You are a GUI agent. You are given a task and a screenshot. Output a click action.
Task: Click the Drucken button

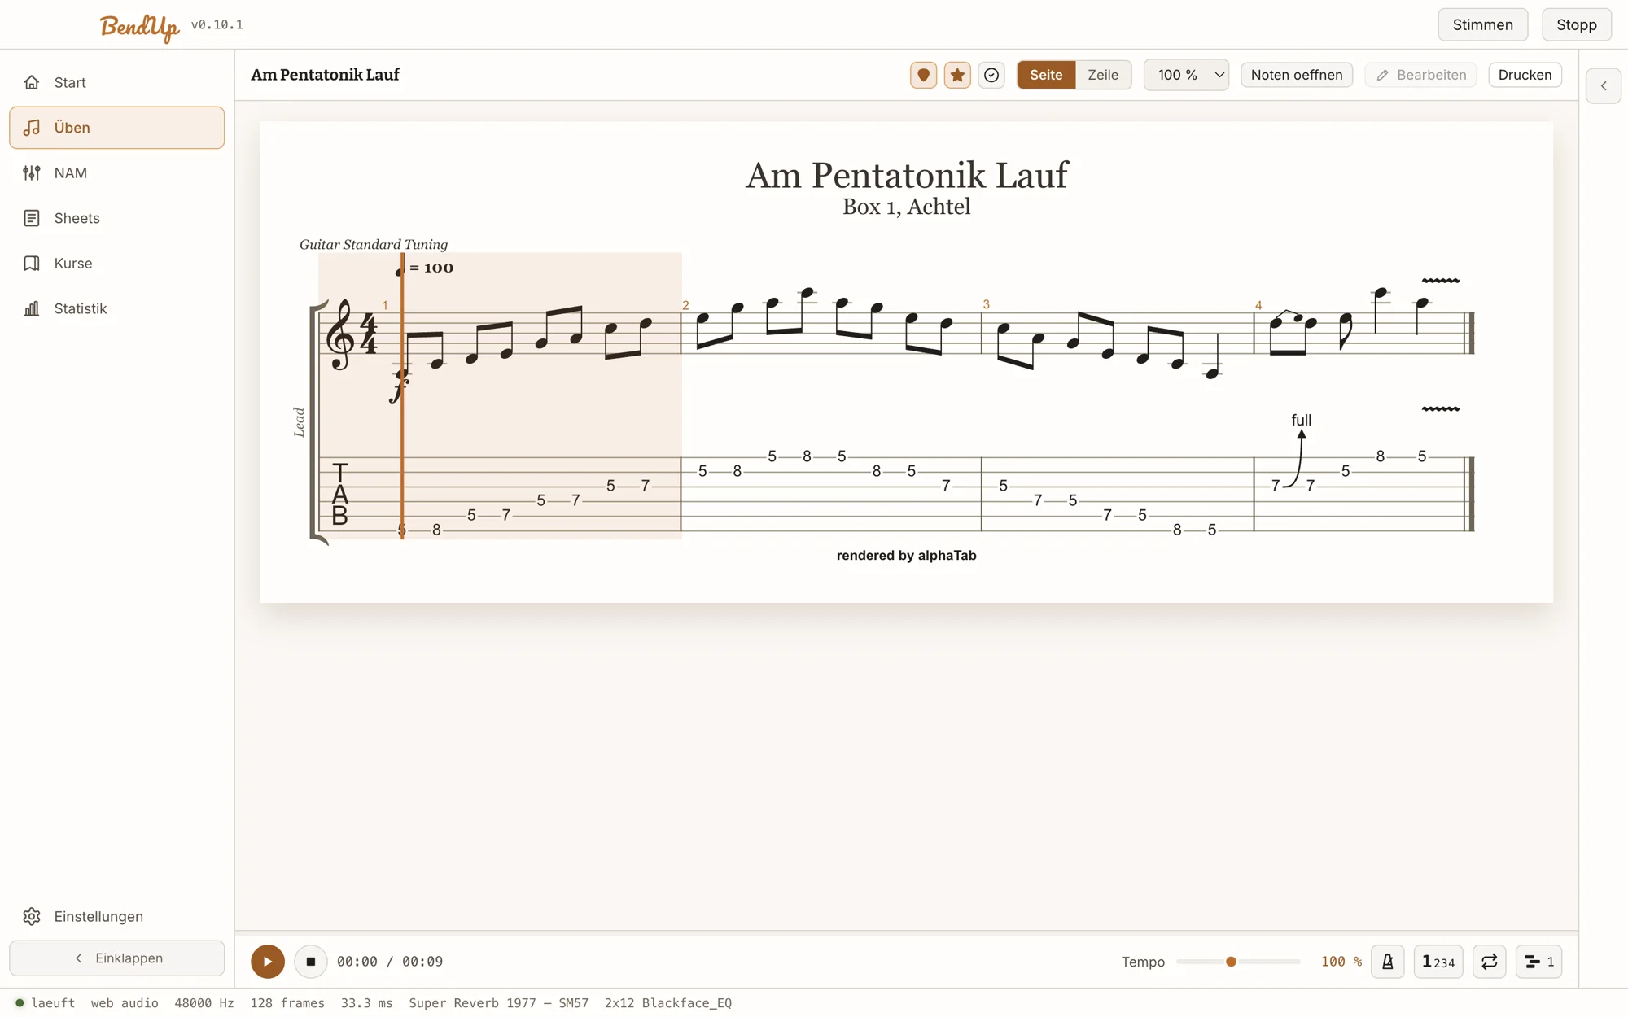[x=1525, y=75]
